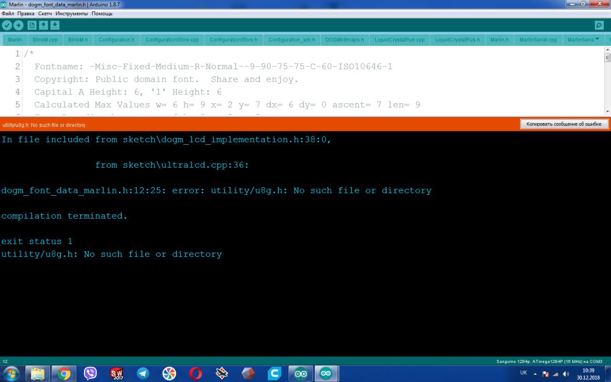611x382 pixels.
Task: Click the orange error message 'utility/u8g.h: No such file or directory'
Action: pyautogui.click(x=44, y=125)
